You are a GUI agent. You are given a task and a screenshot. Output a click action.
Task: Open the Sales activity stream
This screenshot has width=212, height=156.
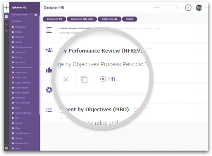[21, 72]
